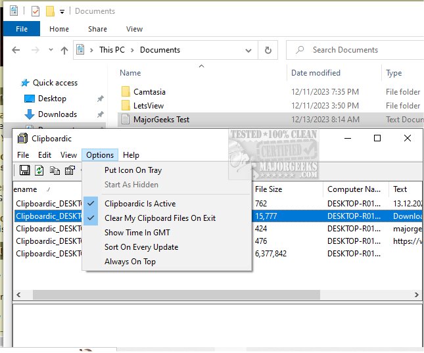Click the Quick access star icon
The image size is (424, 353).
[x=25, y=83]
